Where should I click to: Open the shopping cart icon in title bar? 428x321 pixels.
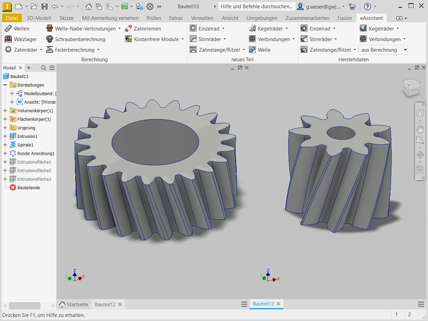pyautogui.click(x=352, y=6)
